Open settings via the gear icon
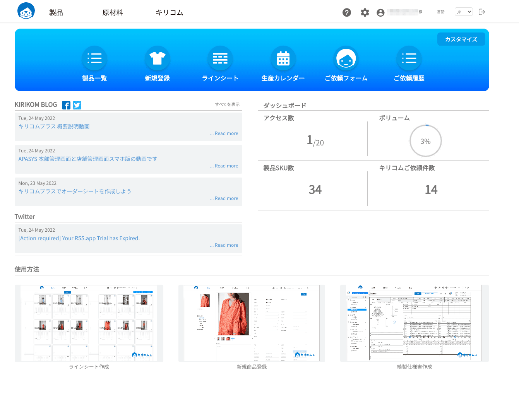519x398 pixels. click(365, 12)
